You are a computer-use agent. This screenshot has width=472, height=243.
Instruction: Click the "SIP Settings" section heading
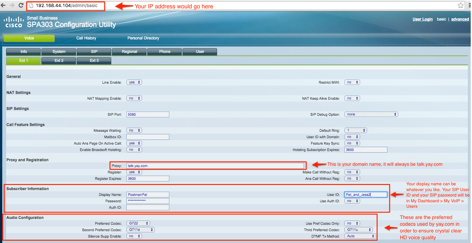point(18,109)
